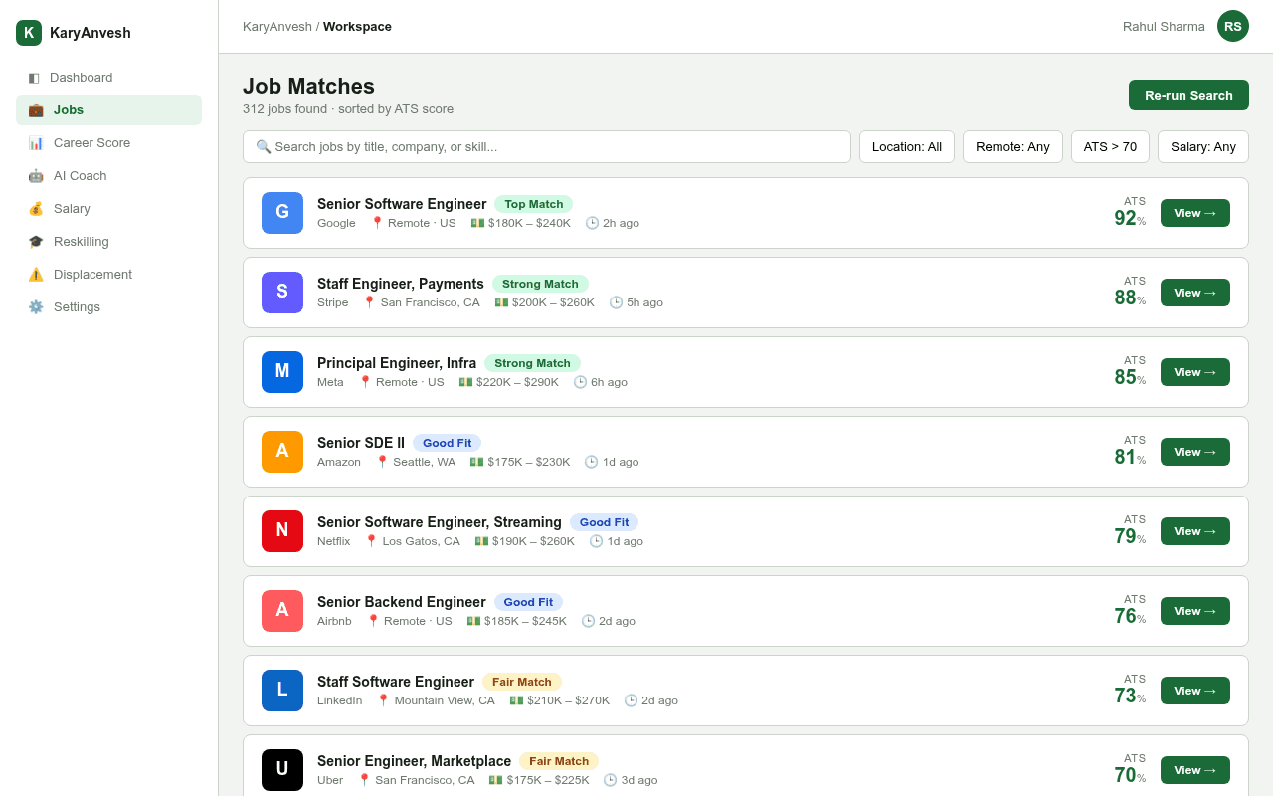The width and height of the screenshot is (1273, 796).
Task: Click the KaryAnvesh breadcrumb link
Action: click(277, 27)
